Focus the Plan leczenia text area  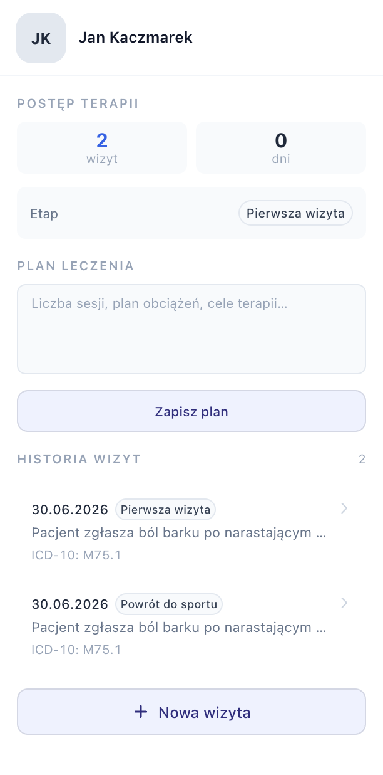coord(191,329)
